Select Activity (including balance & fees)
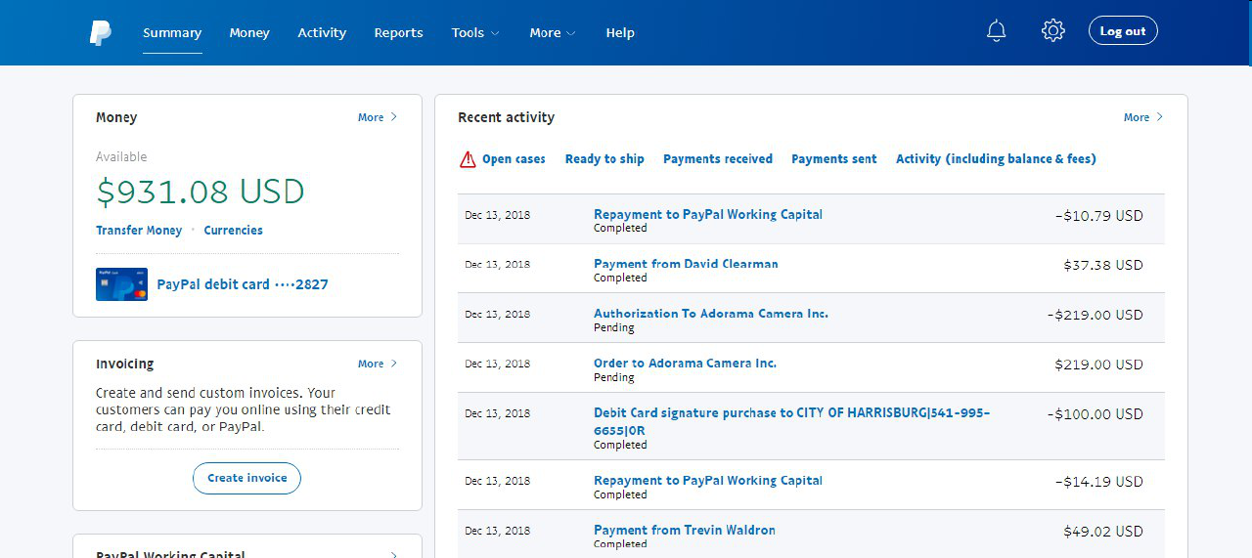 point(996,159)
